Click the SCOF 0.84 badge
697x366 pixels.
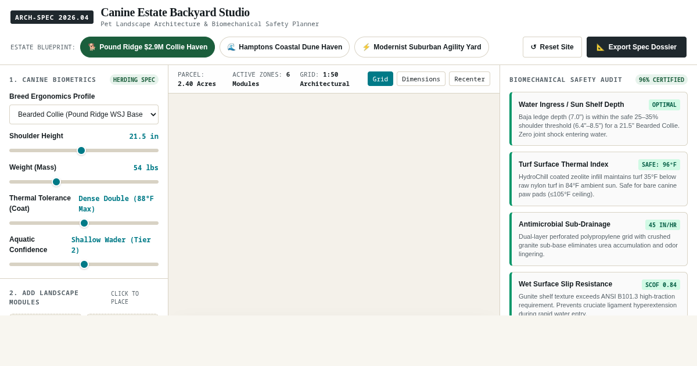pos(661,285)
